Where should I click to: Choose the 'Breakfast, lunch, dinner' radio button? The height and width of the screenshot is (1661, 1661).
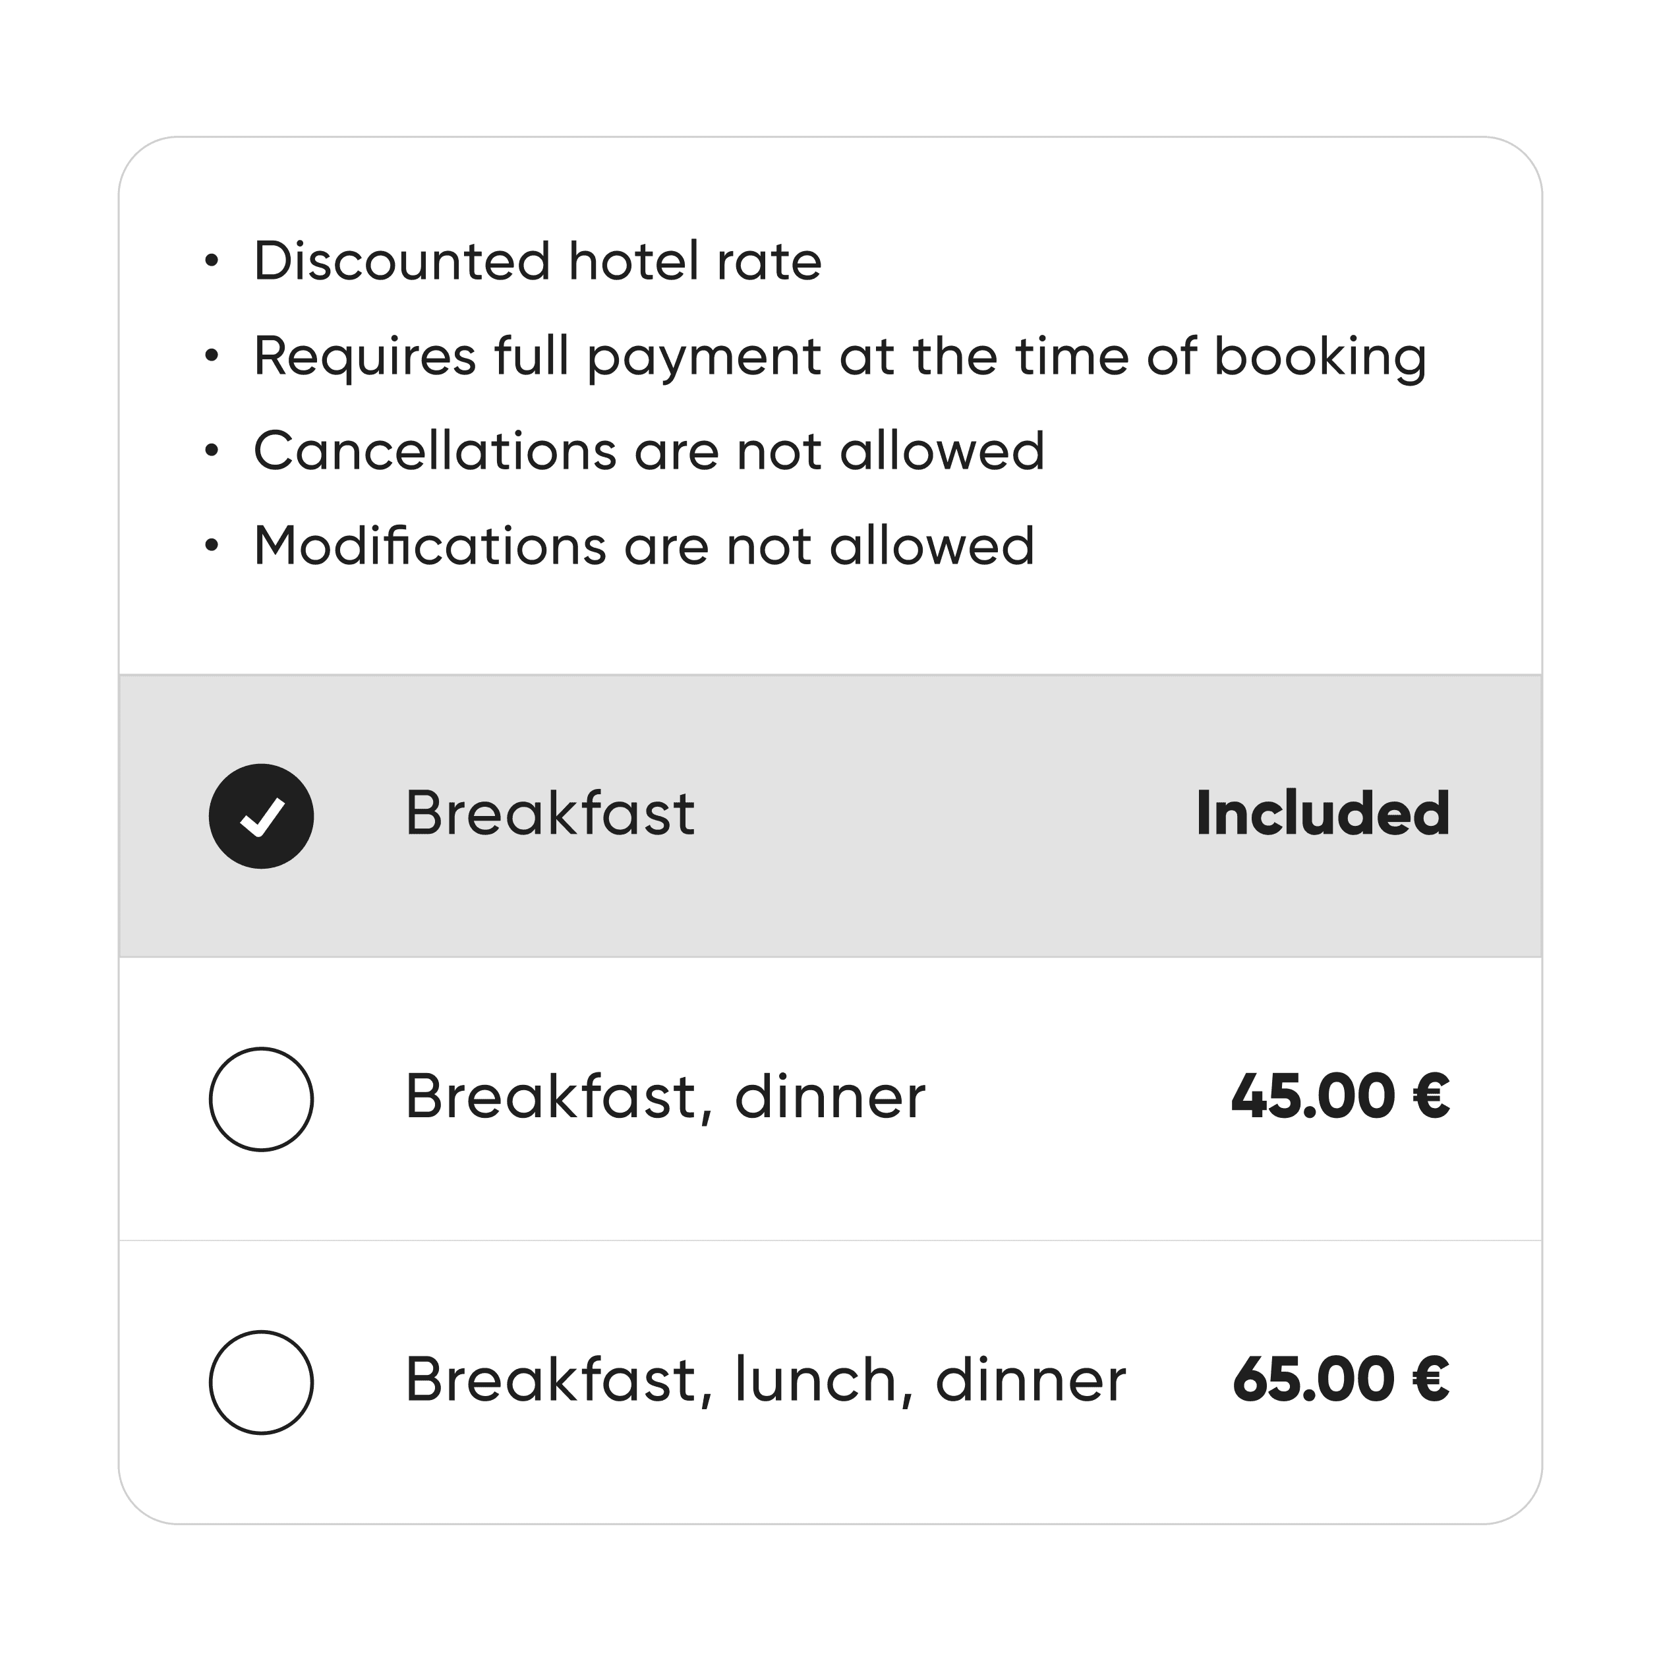click(262, 1382)
